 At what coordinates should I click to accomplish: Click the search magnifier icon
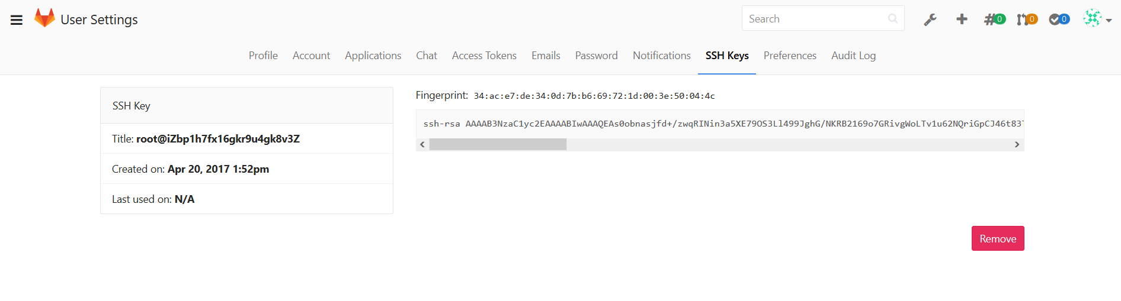coord(892,19)
